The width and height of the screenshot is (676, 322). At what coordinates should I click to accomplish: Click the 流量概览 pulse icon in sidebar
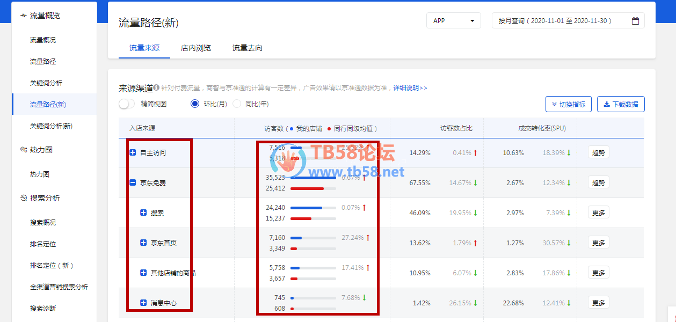(23, 16)
